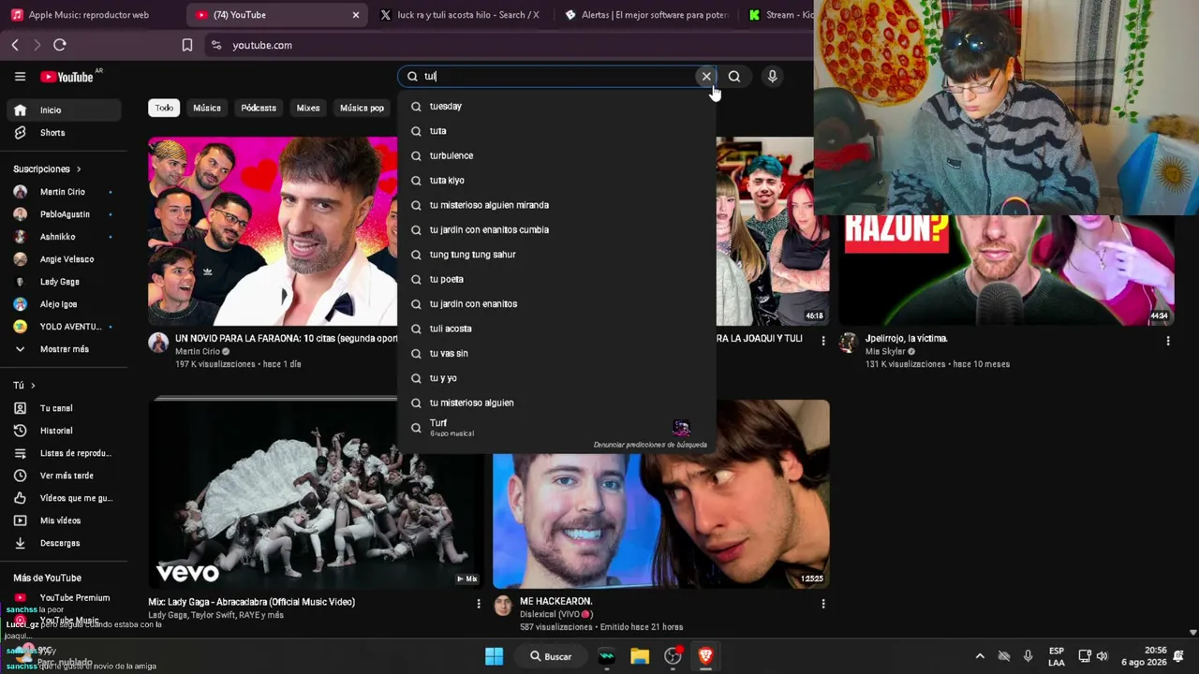Switch to the Stream - Kick browser tab
The image size is (1199, 674).
(x=780, y=15)
